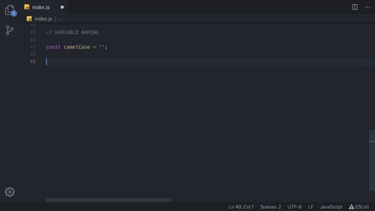Image resolution: width=375 pixels, height=211 pixels.
Task: Select the JavaScript language mode
Action: (x=331, y=207)
